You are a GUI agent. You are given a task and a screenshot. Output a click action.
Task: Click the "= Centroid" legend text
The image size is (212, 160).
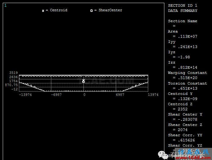coord(57,10)
